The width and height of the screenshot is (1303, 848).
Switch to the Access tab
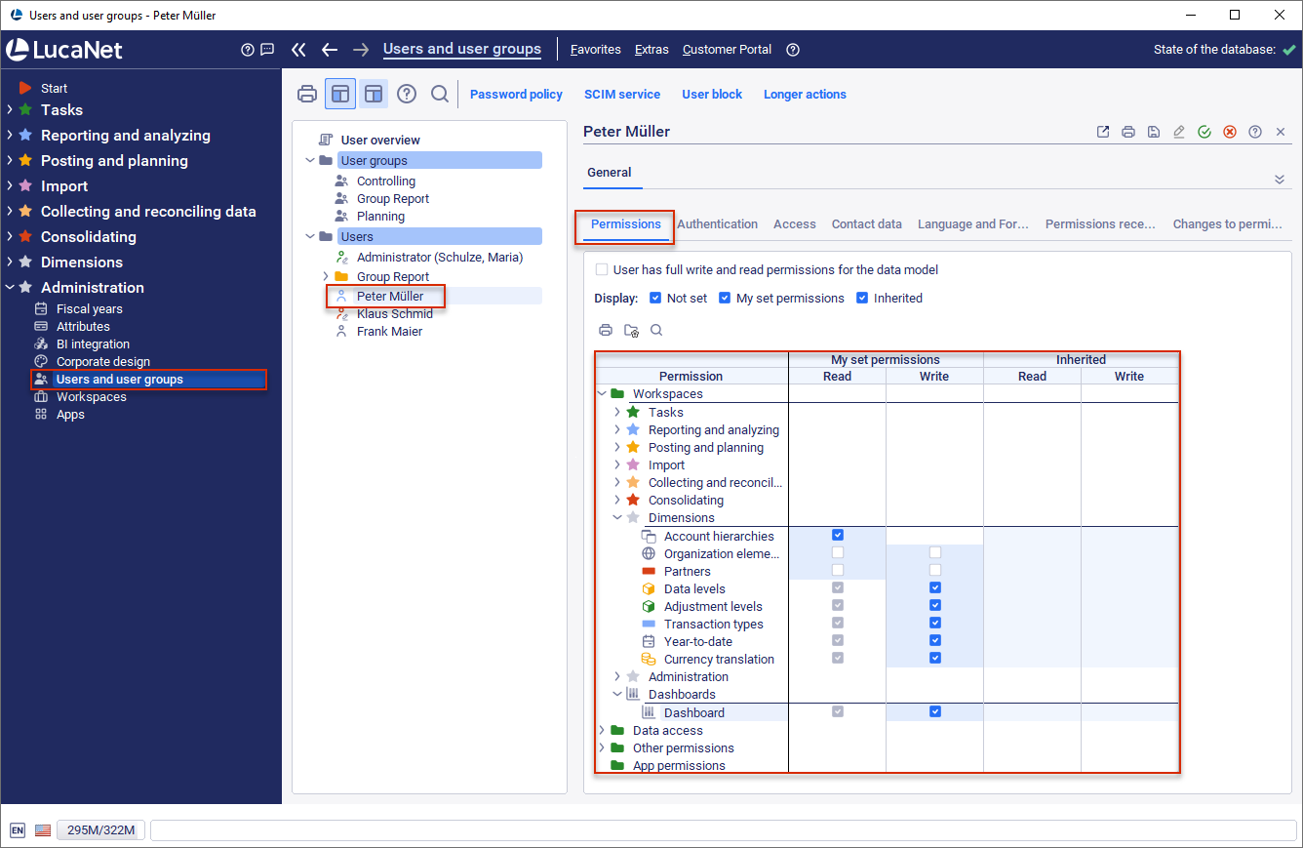795,224
